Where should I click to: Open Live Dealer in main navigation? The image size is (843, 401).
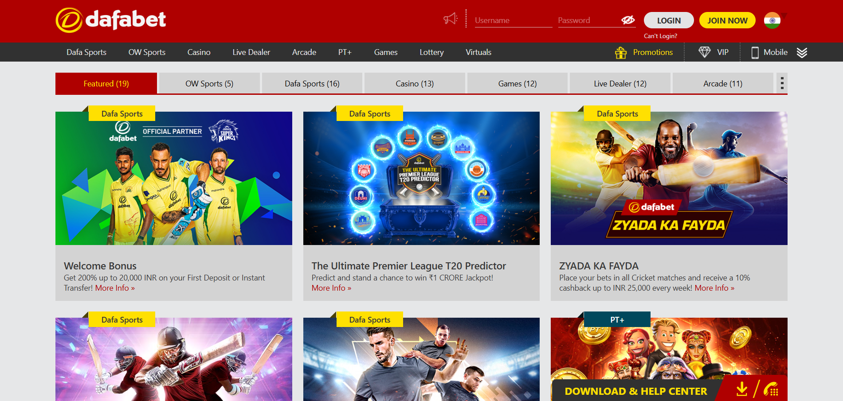[251, 52]
